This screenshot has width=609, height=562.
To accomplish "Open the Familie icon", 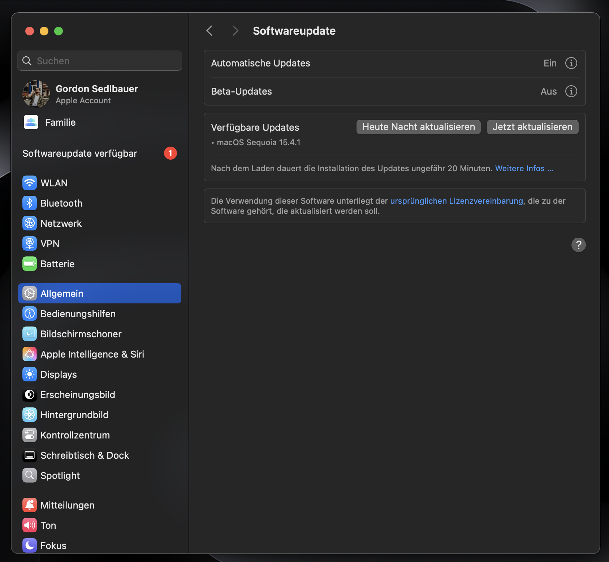I will coord(31,122).
